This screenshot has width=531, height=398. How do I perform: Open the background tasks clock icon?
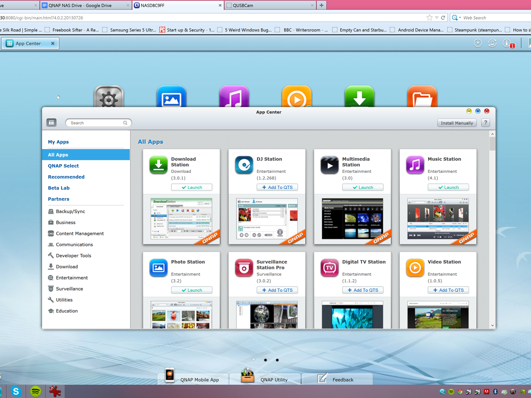(478, 43)
